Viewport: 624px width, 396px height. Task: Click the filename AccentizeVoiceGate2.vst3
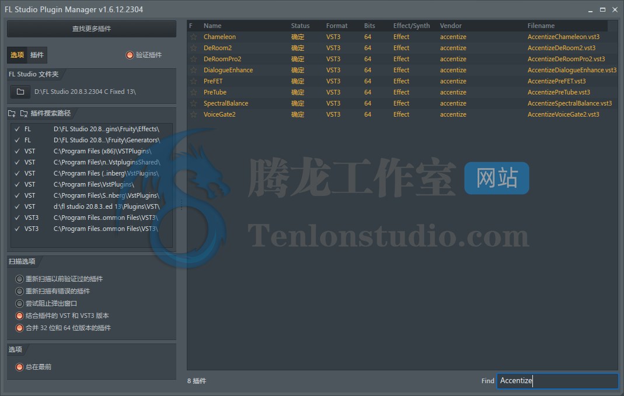pos(563,115)
